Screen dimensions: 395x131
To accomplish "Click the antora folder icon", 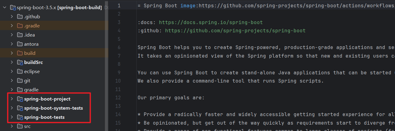I will tap(20, 44).
